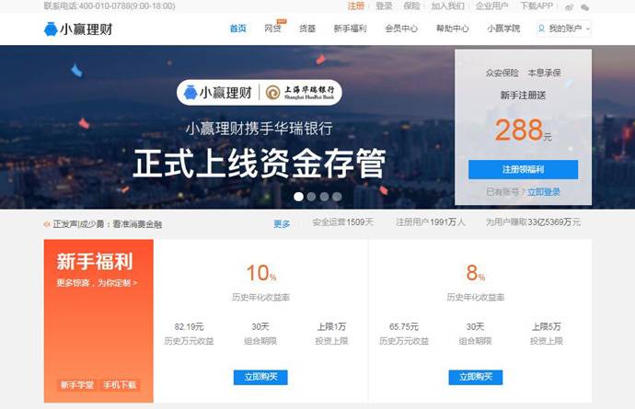Click the 为用户赚取33亿5369万元 statistic
Viewport: 635px width, 409px height.
(x=534, y=222)
